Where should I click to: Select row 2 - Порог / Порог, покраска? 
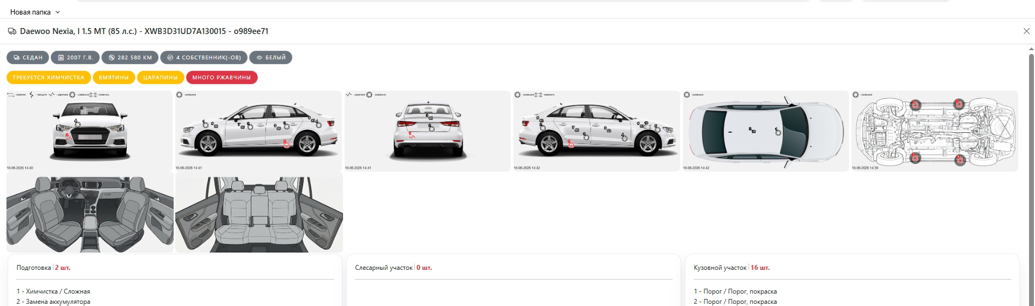click(x=735, y=302)
